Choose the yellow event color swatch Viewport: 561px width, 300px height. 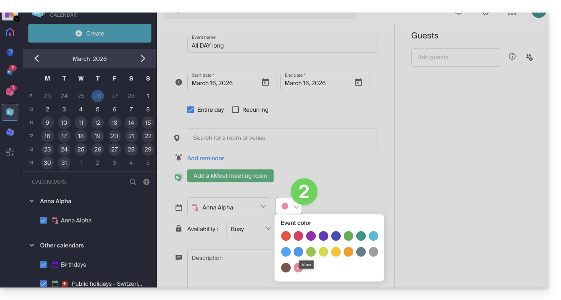(336, 252)
